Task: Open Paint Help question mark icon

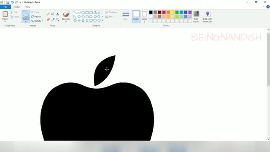Action: (268, 7)
